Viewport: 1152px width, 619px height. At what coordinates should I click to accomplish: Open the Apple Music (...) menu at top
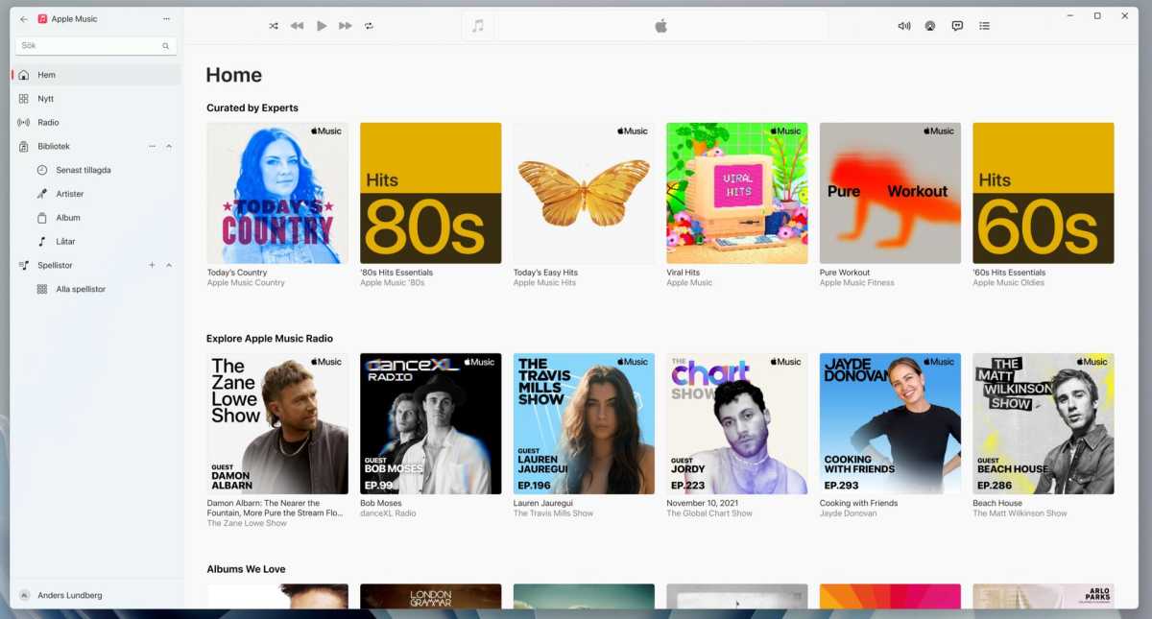[166, 18]
